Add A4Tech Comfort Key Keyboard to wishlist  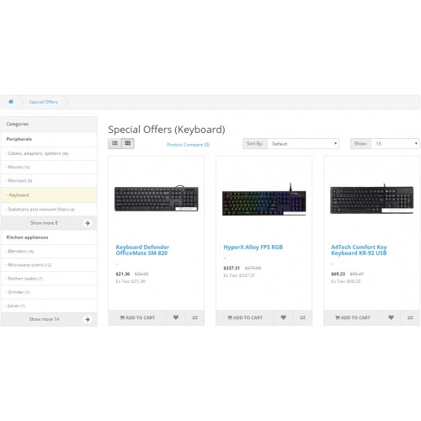point(391,317)
